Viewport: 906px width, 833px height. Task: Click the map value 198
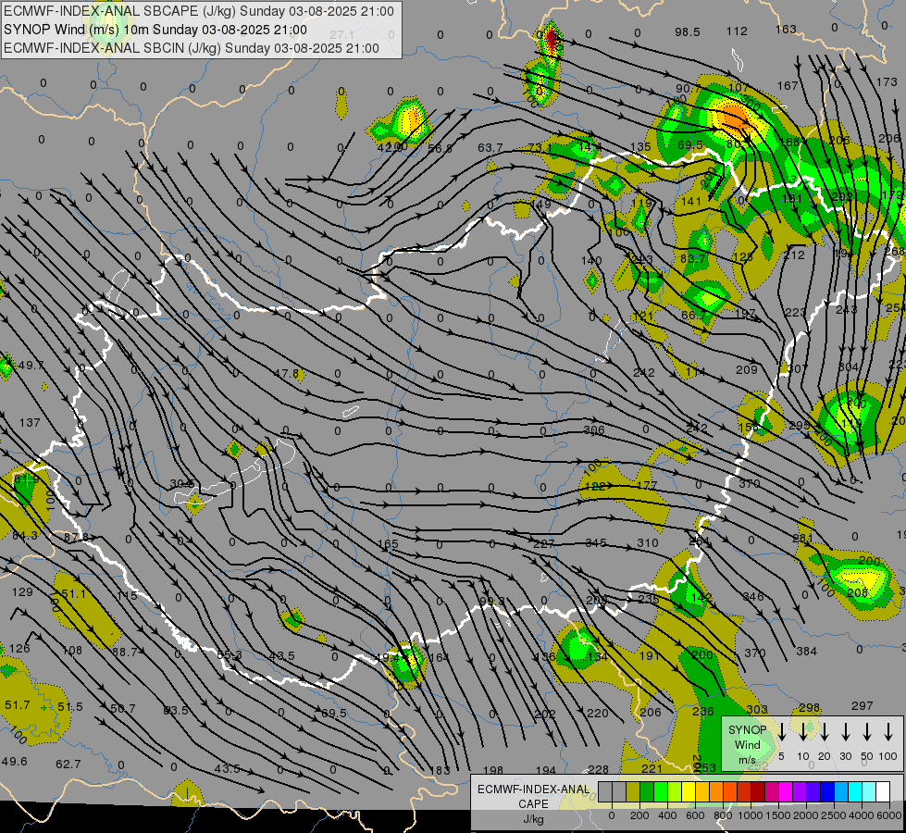[493, 770]
